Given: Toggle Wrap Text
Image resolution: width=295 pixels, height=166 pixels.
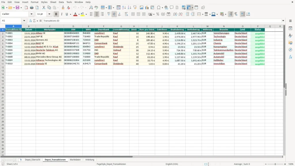Looking at the screenshot, I should coord(126,14).
